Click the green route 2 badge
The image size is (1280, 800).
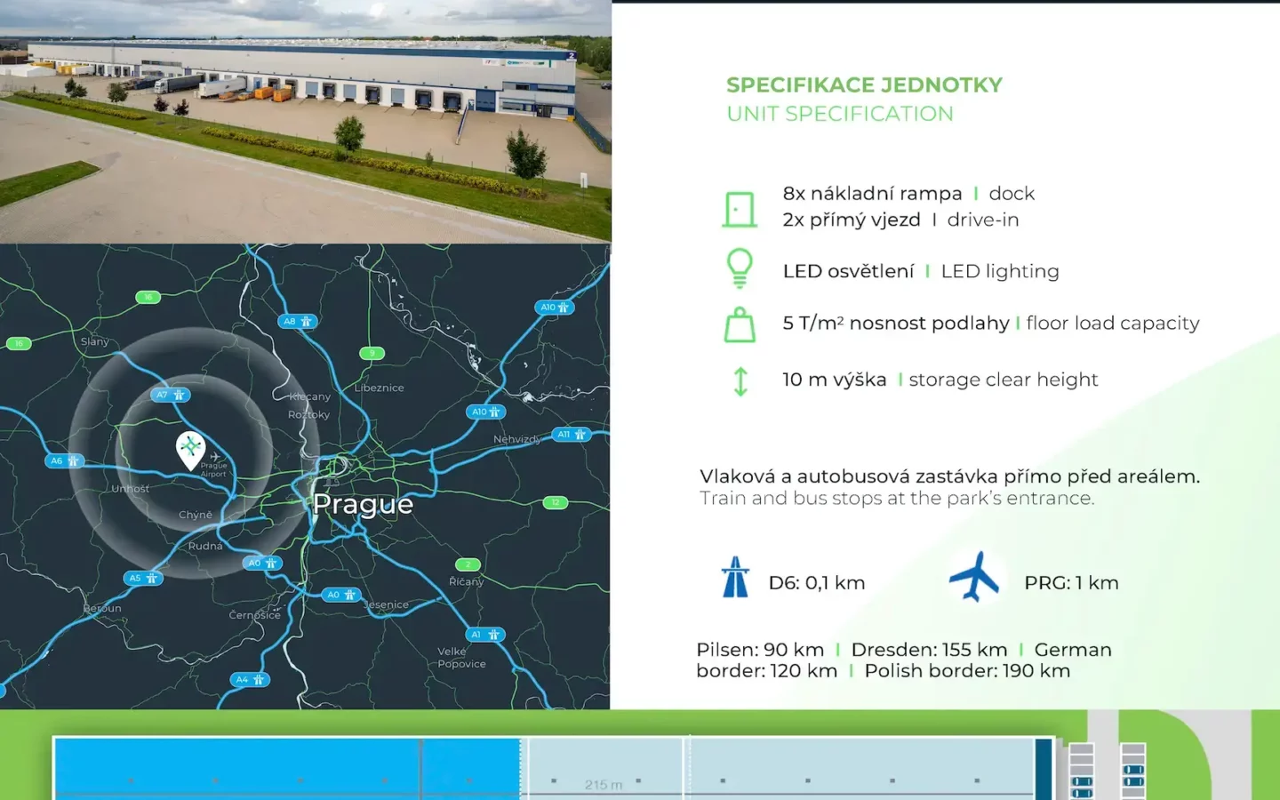[468, 564]
